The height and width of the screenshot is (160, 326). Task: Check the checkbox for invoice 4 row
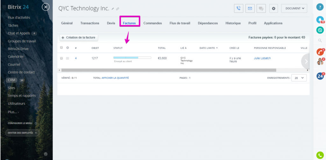pyautogui.click(x=61, y=58)
